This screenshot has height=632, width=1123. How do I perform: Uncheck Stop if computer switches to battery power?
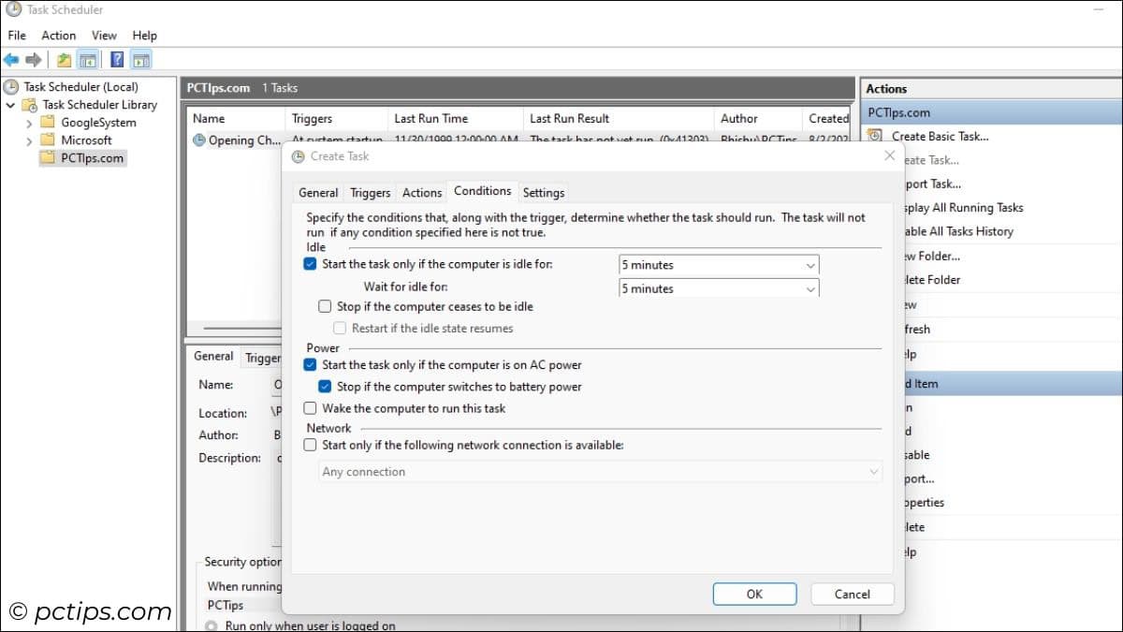click(325, 387)
